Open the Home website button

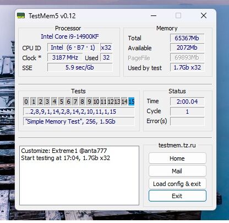tap(177, 158)
